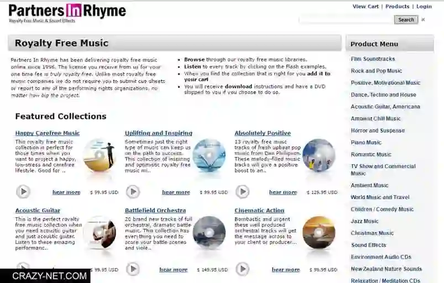Screen dimensions: 444x283
Task: Select Positive, Motivational Music menu item
Action: pyautogui.click(x=385, y=83)
